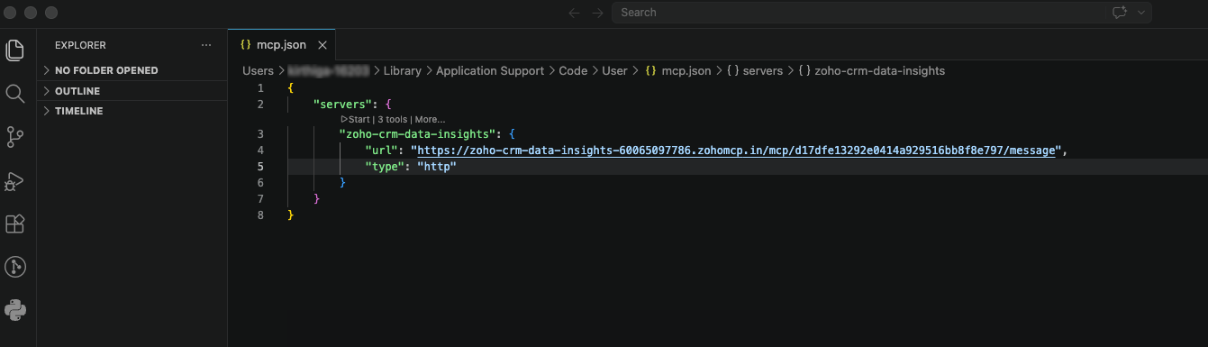Click the "http" value on line 5

pos(437,167)
